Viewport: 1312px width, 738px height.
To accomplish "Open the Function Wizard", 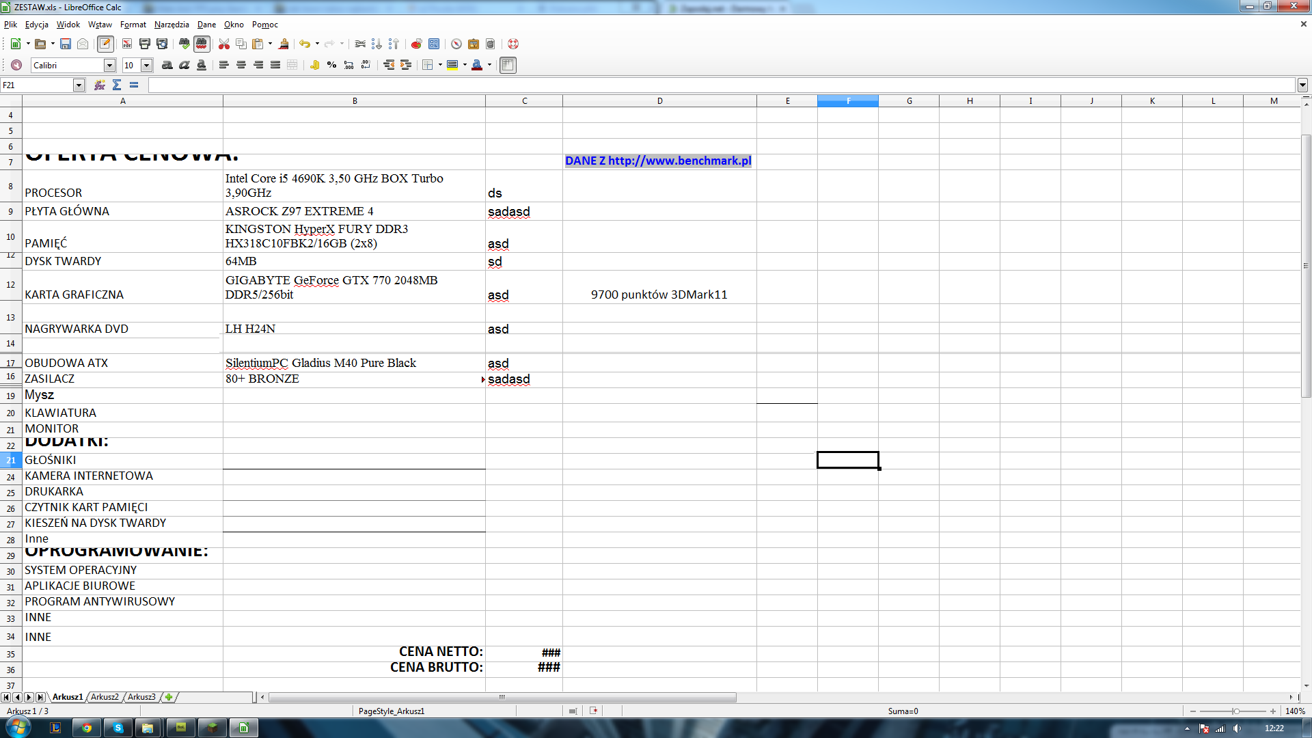I will [100, 85].
